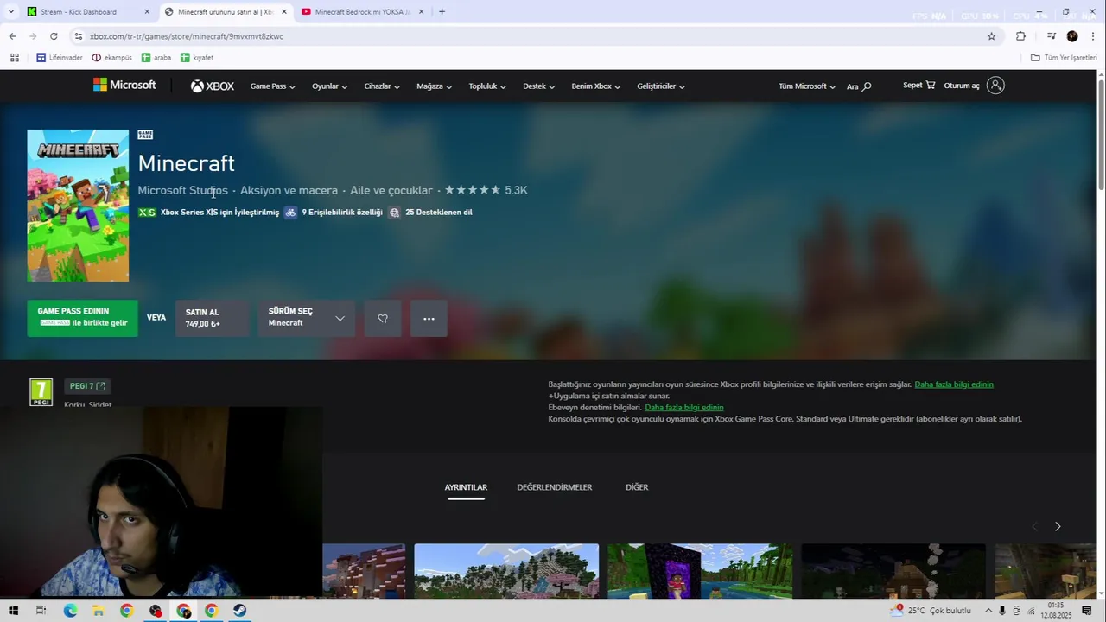Viewport: 1106px width, 622px height.
Task: Expand the Geliştiriciler menu
Action: pos(660,86)
